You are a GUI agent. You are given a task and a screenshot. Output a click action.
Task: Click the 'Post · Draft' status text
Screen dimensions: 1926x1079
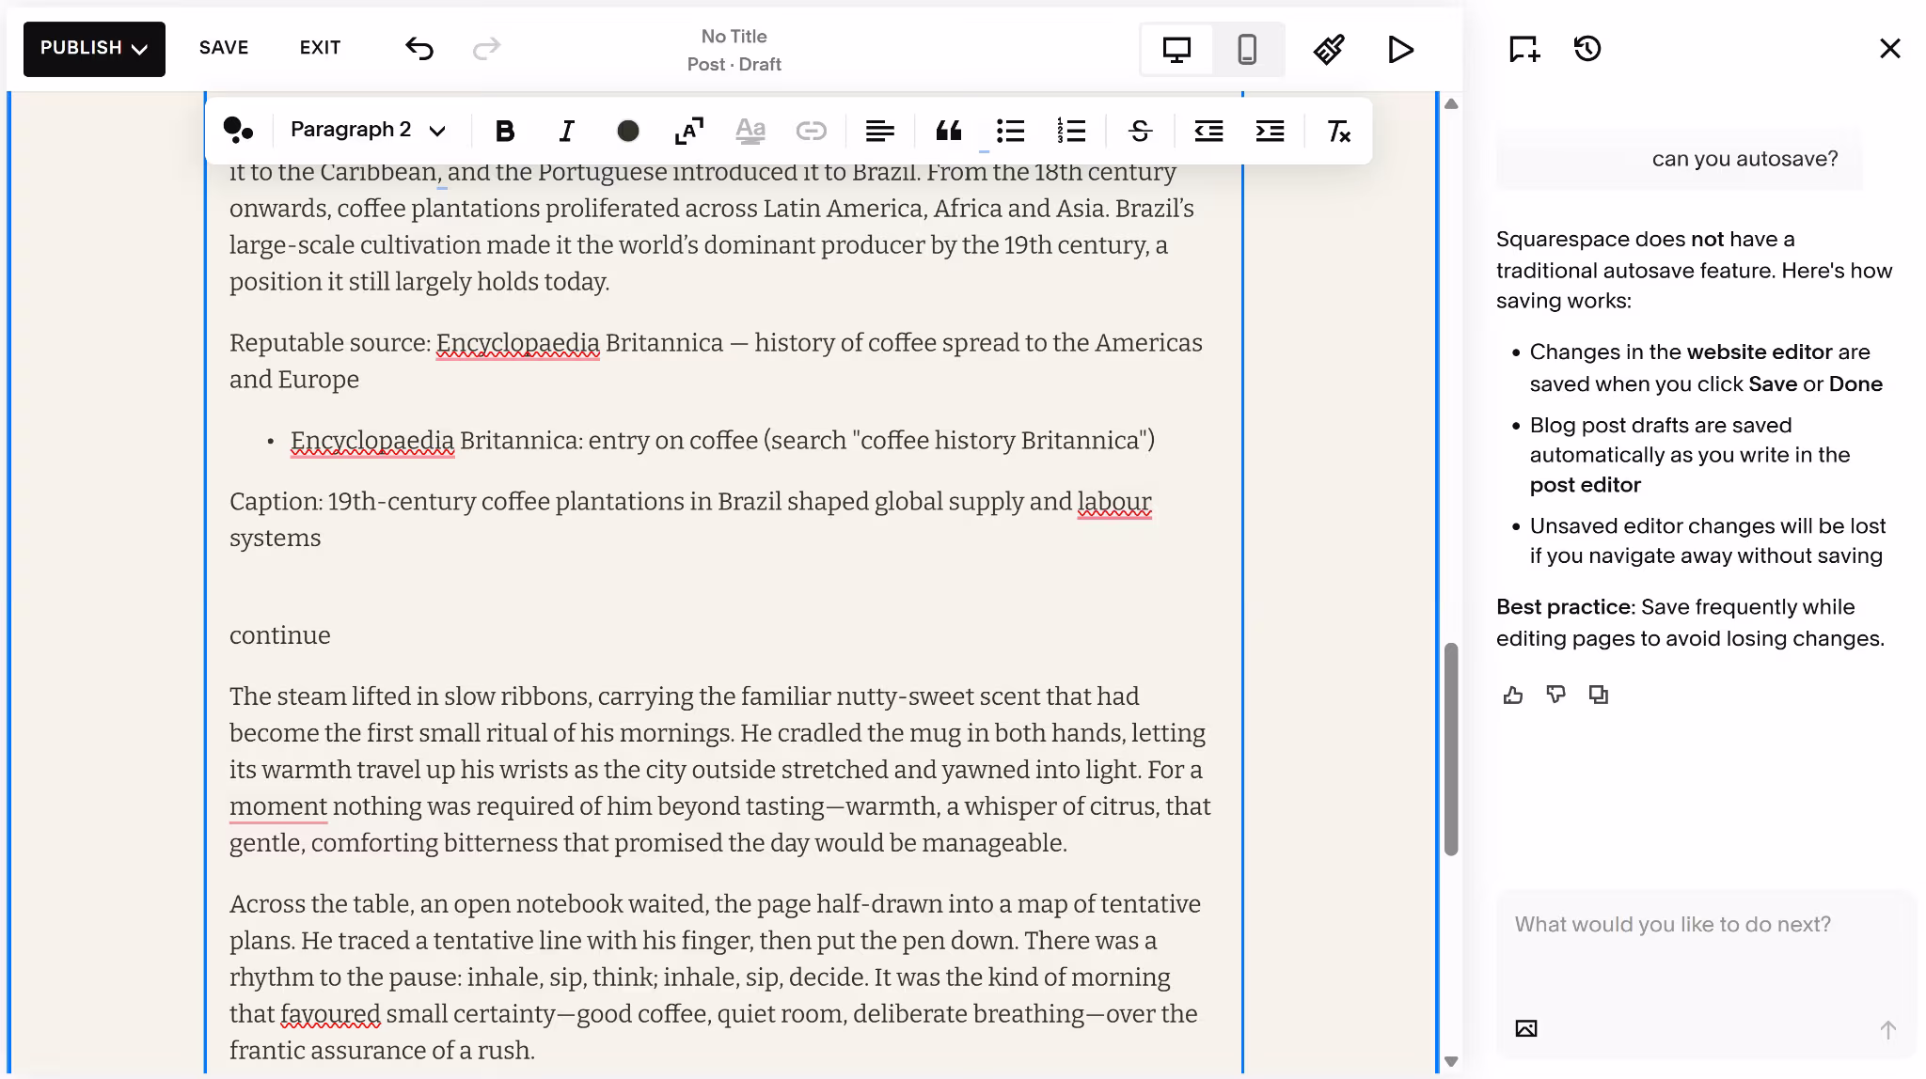(x=734, y=64)
